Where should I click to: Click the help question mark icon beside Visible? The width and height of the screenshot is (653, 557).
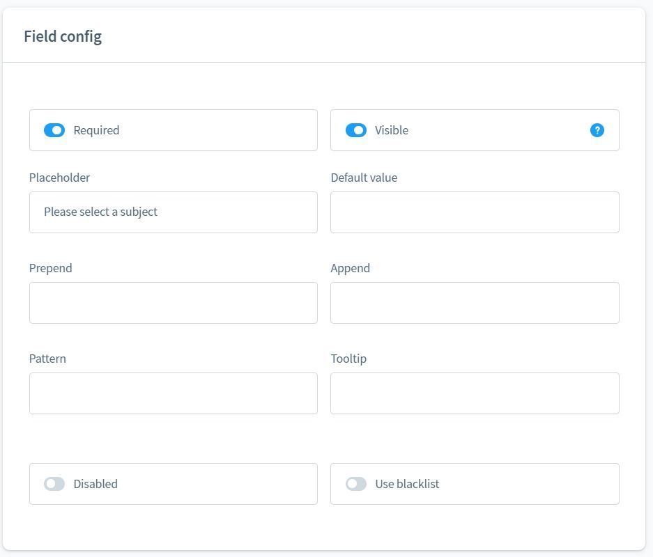[597, 130]
